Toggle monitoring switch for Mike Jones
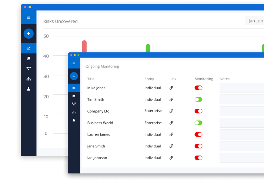This screenshot has width=264, height=192. (198, 88)
